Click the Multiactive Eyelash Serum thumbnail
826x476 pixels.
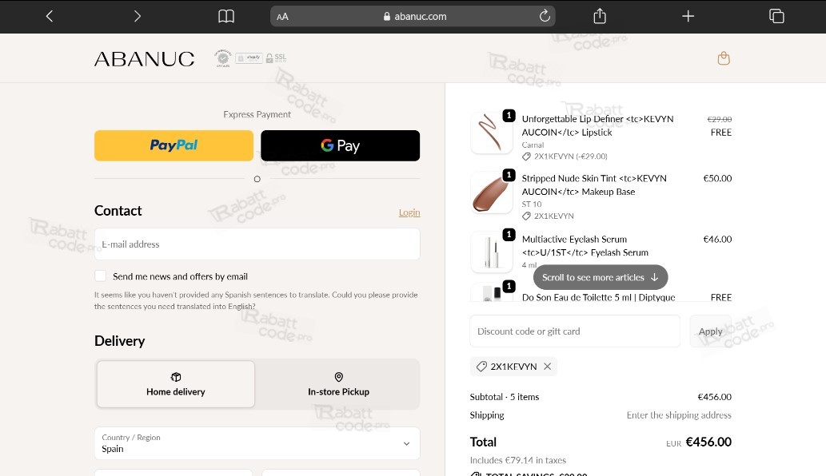click(492, 252)
